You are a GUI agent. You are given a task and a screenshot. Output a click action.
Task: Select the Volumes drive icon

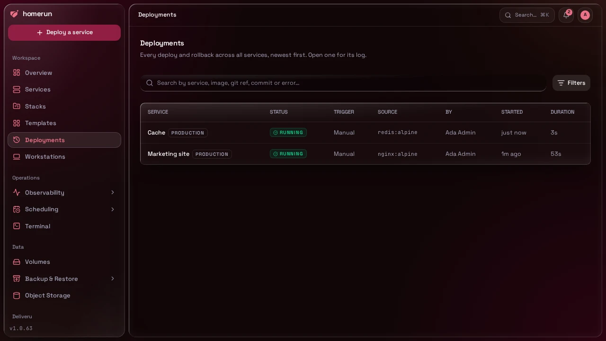17,262
